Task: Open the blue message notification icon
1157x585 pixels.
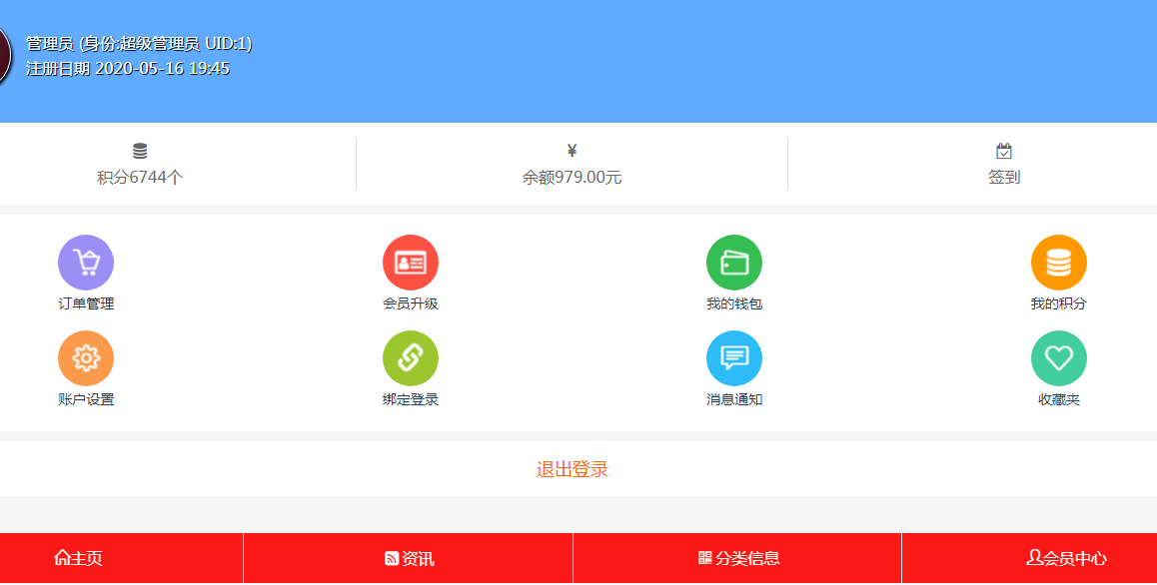Action: pyautogui.click(x=734, y=358)
